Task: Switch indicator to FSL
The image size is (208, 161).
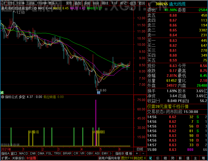Action: coord(49,153)
